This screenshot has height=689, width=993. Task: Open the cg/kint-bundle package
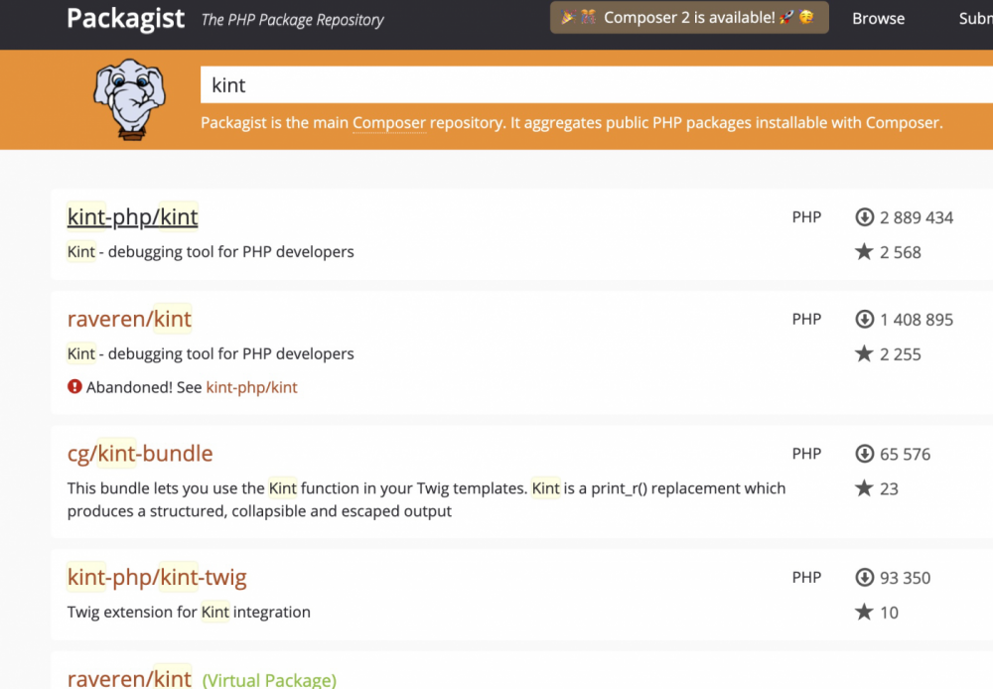point(140,454)
